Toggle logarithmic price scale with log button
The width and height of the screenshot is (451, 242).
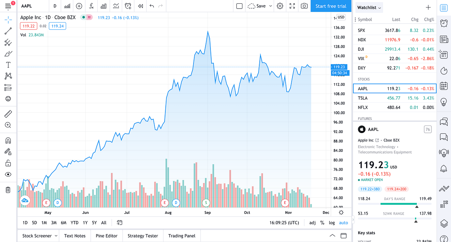click(x=331, y=222)
